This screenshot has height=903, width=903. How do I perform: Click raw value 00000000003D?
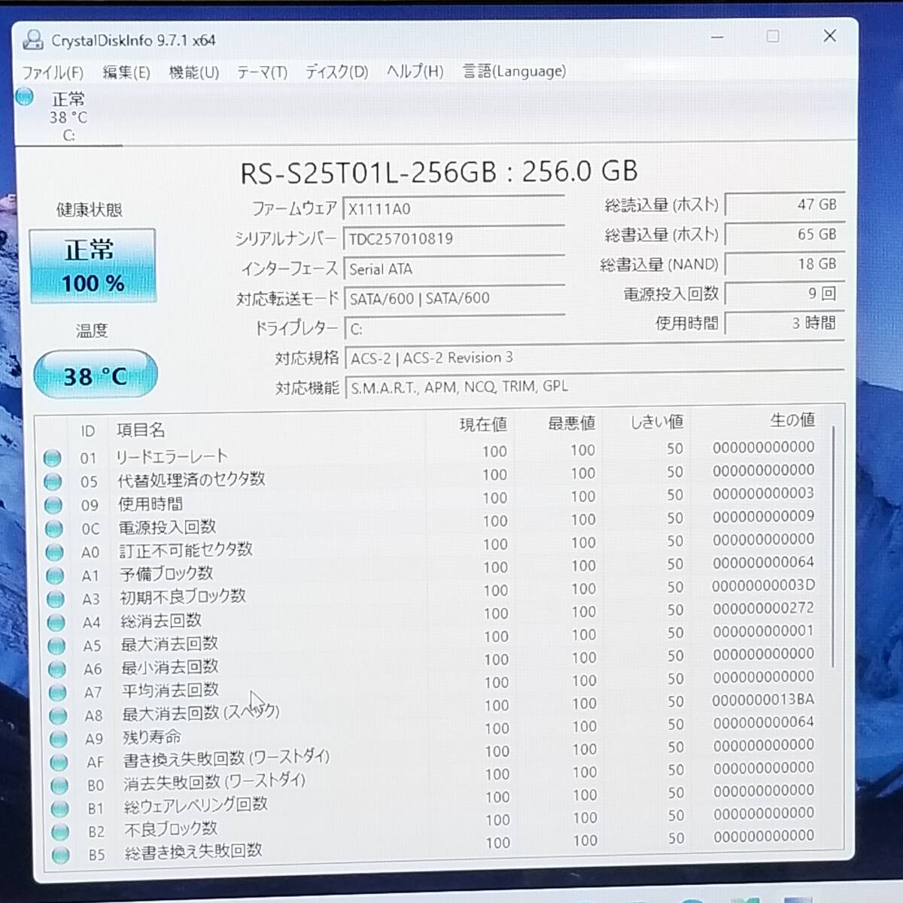763,585
